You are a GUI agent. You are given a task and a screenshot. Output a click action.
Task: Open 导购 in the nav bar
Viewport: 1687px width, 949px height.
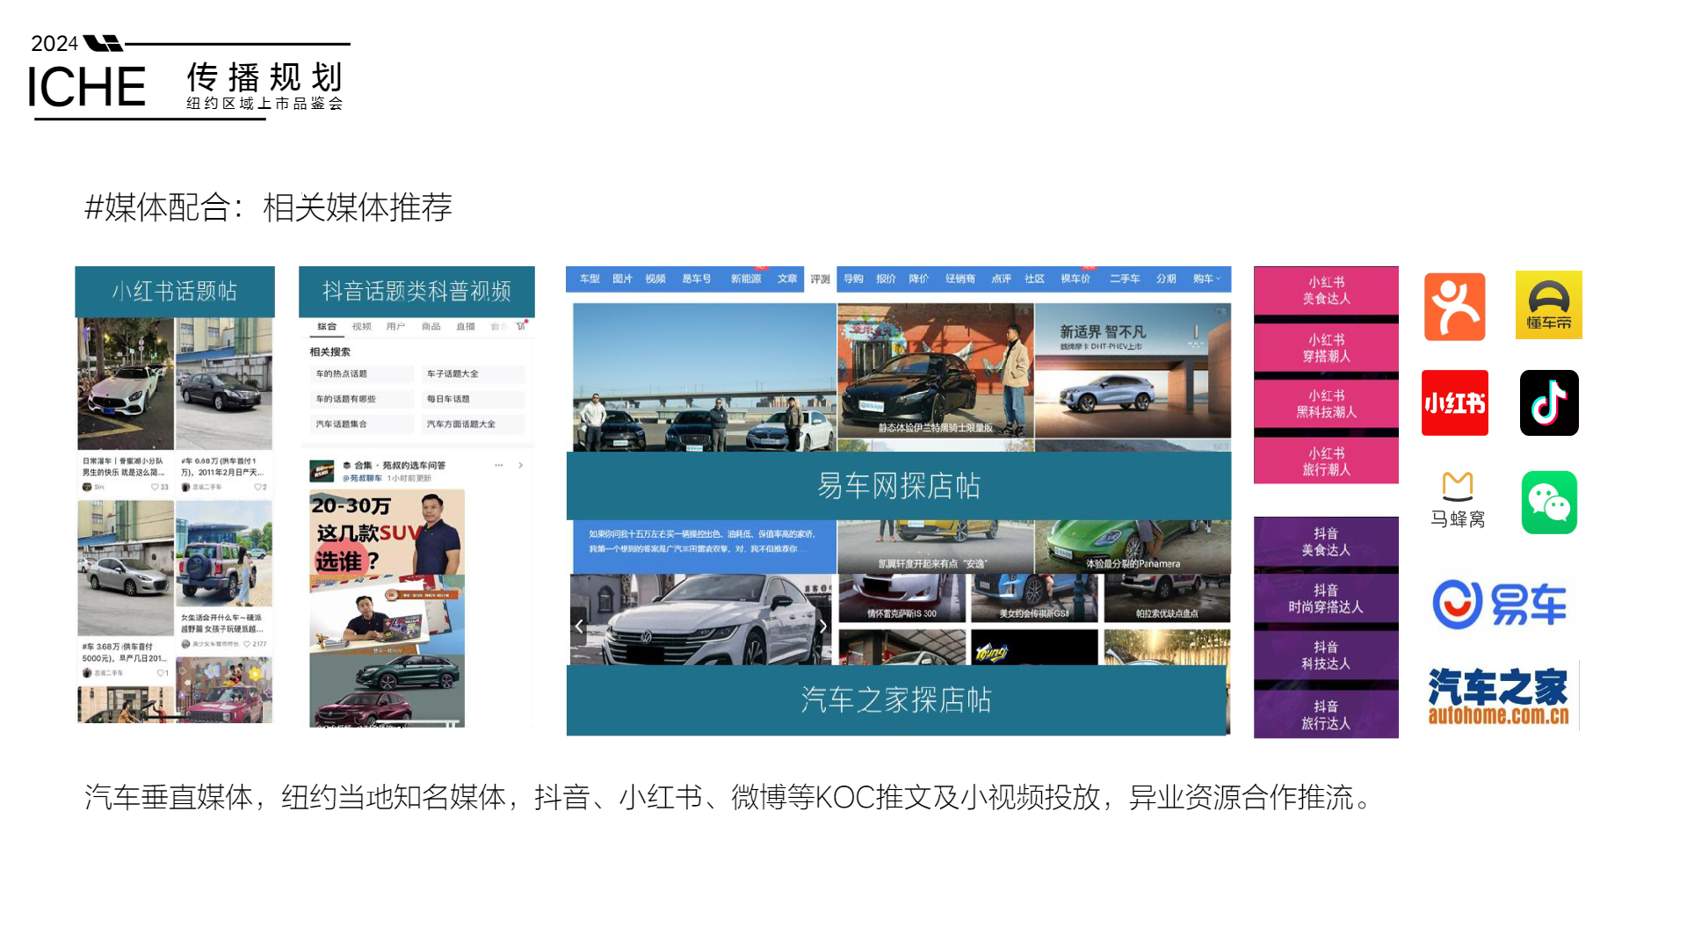pyautogui.click(x=853, y=279)
